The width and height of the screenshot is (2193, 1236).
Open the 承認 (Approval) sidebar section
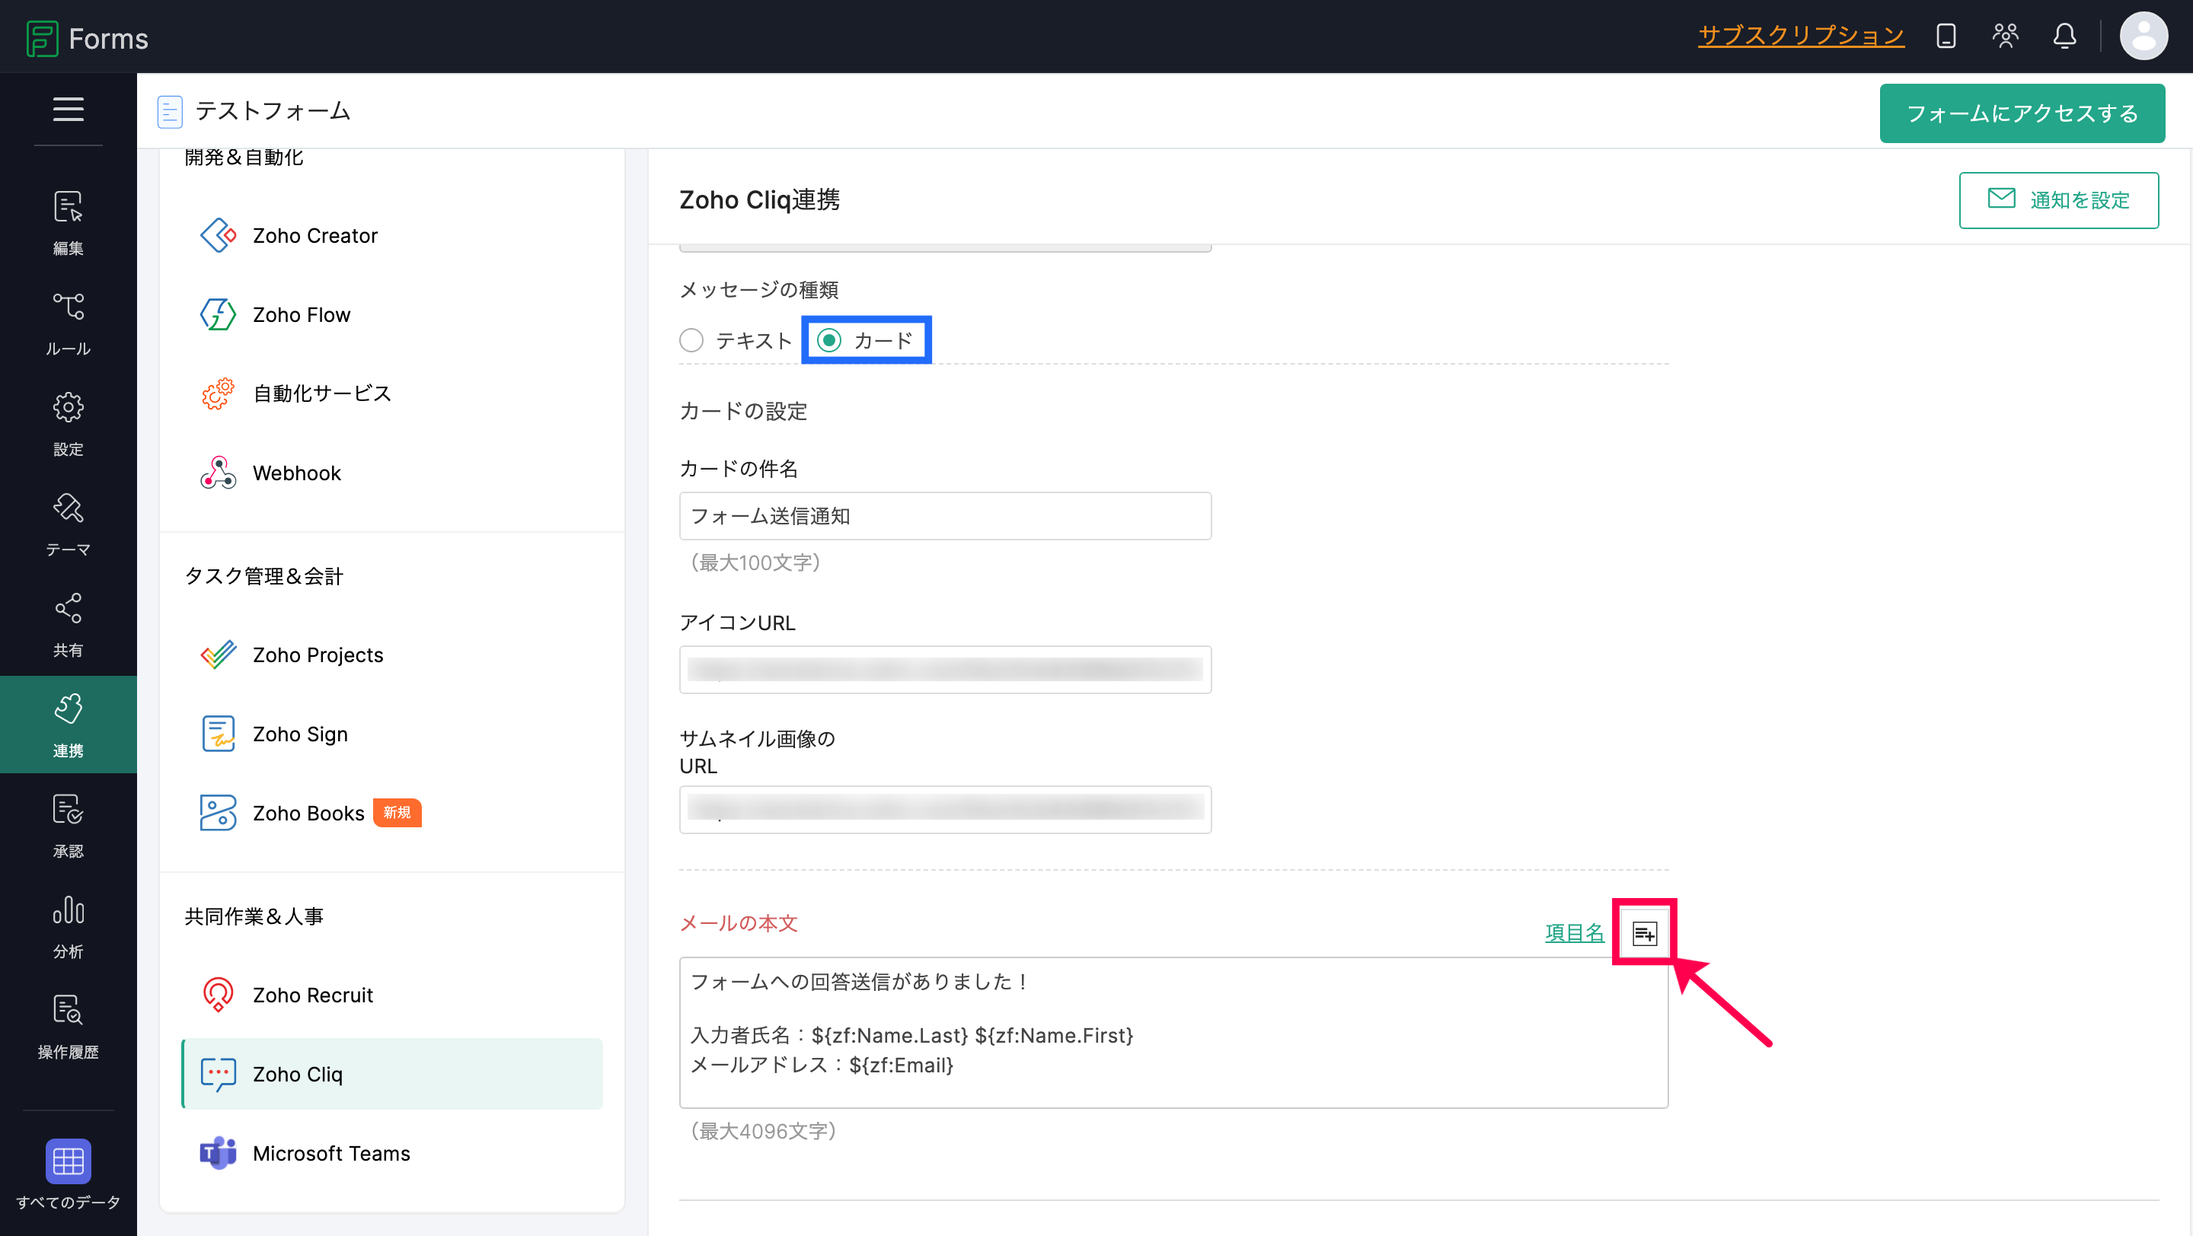(68, 825)
